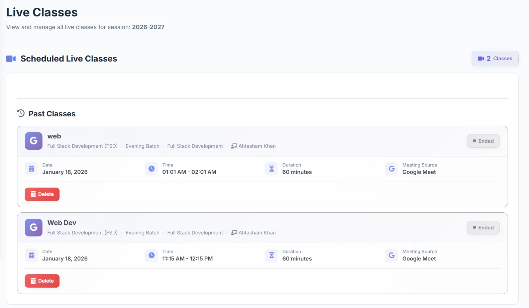
Task: Click Google Meet source icon for web class
Action: coord(391,169)
